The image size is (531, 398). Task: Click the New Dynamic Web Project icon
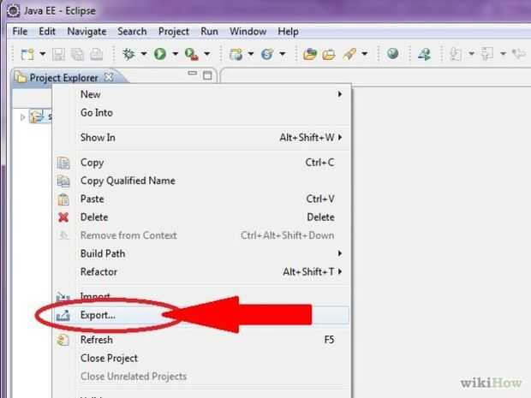pyautogui.click(x=236, y=54)
